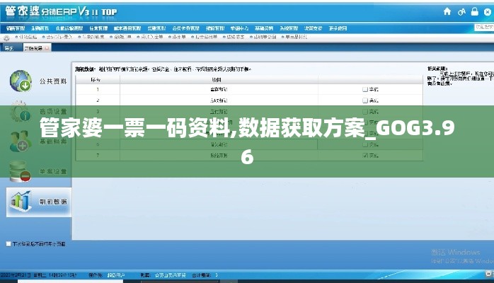Click the date and time in the status bar

pos(38,275)
